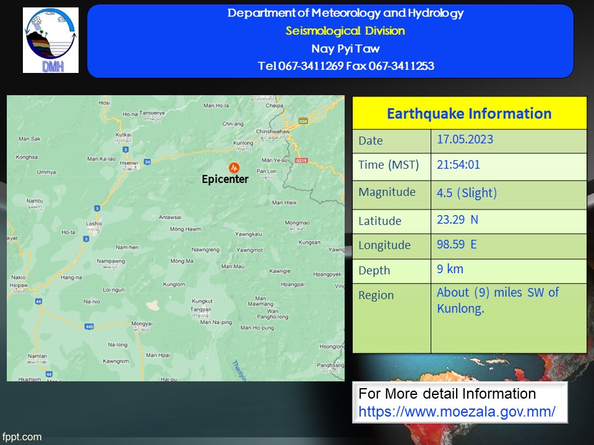This screenshot has height=445, width=594.
Task: Click the Tel and Fax number line
Action: (346, 66)
